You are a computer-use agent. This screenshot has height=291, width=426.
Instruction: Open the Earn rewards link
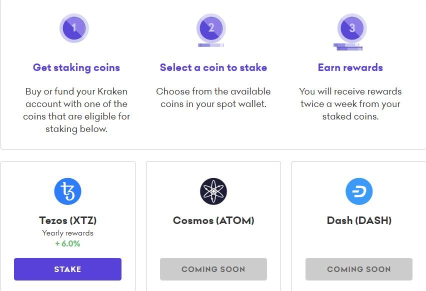350,67
